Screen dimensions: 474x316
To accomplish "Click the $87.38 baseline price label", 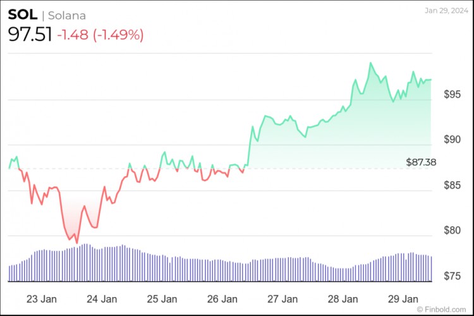I will point(421,162).
